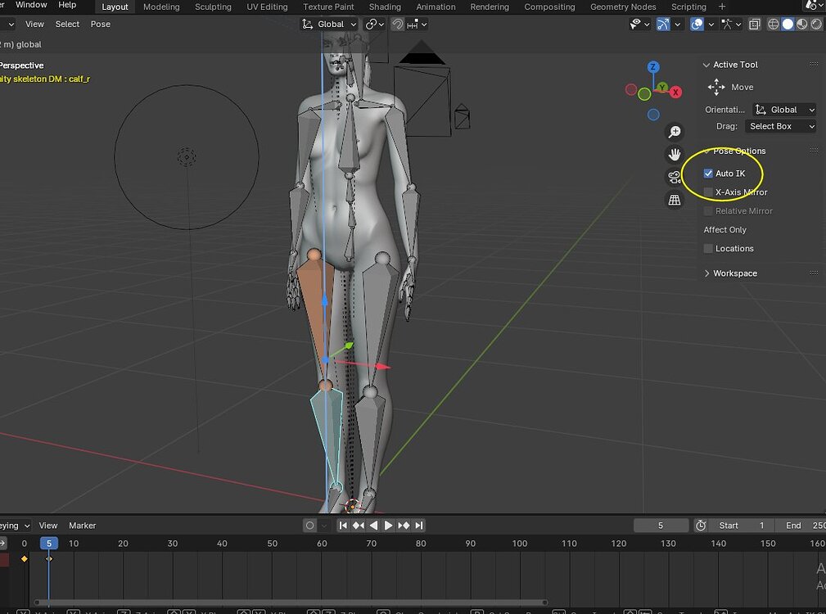Play the animation forward
The image size is (826, 614).
[x=388, y=525]
